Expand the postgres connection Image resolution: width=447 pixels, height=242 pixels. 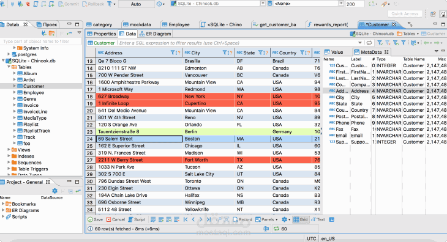click(9, 54)
